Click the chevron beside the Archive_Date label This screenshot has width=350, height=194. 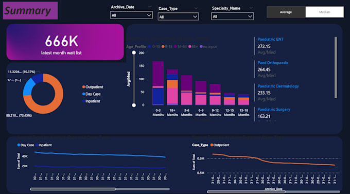[x=150, y=7]
